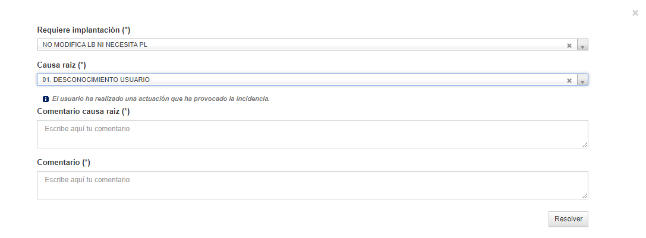
Task: Click the Requiere implantación (*) label
Action: pos(84,30)
